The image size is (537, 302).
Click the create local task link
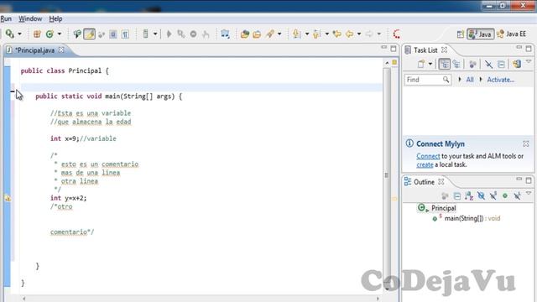pos(425,164)
